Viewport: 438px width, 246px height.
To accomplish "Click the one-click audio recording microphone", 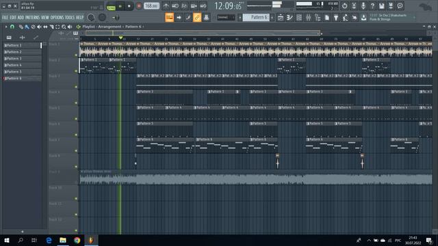I will pos(363,6).
